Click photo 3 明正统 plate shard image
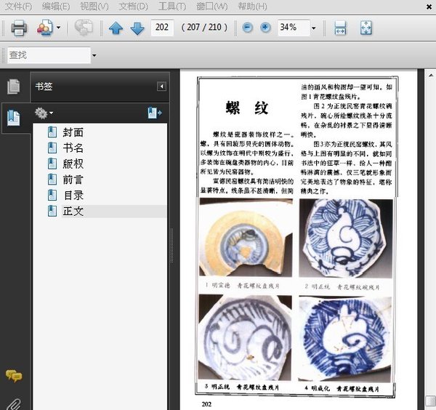Screen dimensions: 436x410 tap(246, 338)
